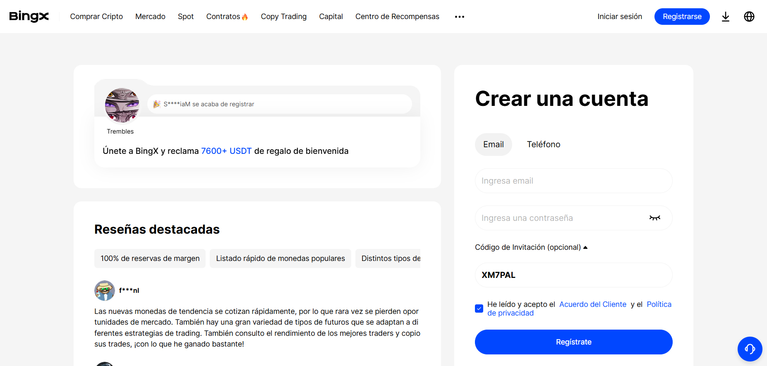Click the f***nl reviewer avatar
Image resolution: width=767 pixels, height=366 pixels.
click(x=105, y=290)
